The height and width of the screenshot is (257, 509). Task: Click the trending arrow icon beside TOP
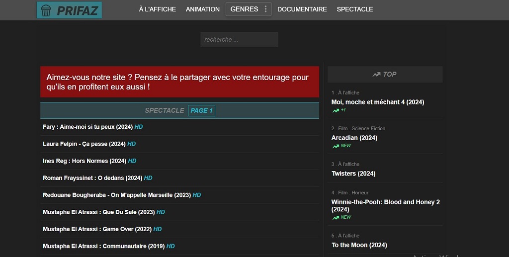tap(376, 75)
